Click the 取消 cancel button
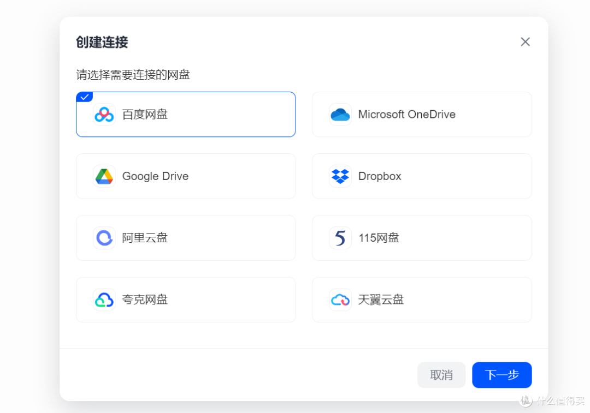The image size is (590, 413). pyautogui.click(x=441, y=375)
